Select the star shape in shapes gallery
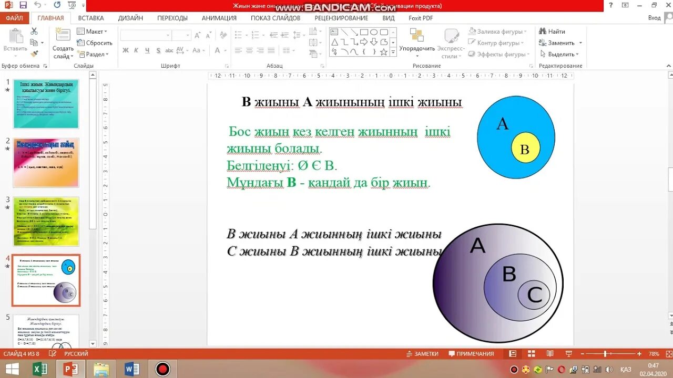This screenshot has height=378, width=673. pyautogui.click(x=384, y=52)
